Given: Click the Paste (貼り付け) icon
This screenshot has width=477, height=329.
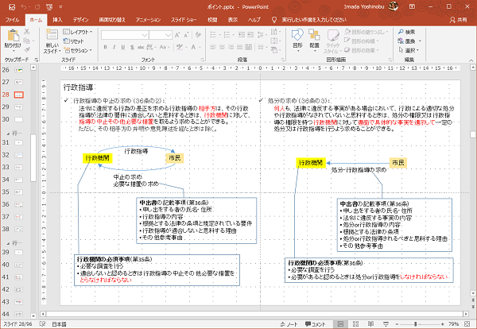Looking at the screenshot, I should click(14, 37).
